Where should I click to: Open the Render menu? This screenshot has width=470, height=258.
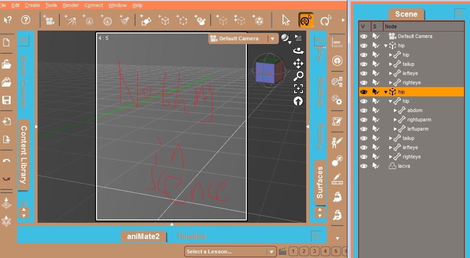tap(71, 5)
